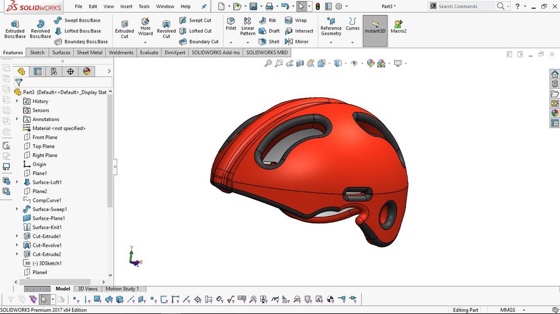Switch to the Evaluate ribbon tab
The height and width of the screenshot is (314, 560).
click(149, 52)
